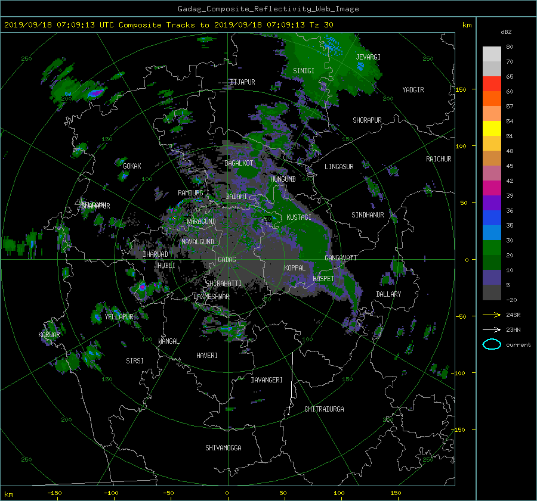
Task: Click the GOKAK label
Action: click(x=132, y=166)
